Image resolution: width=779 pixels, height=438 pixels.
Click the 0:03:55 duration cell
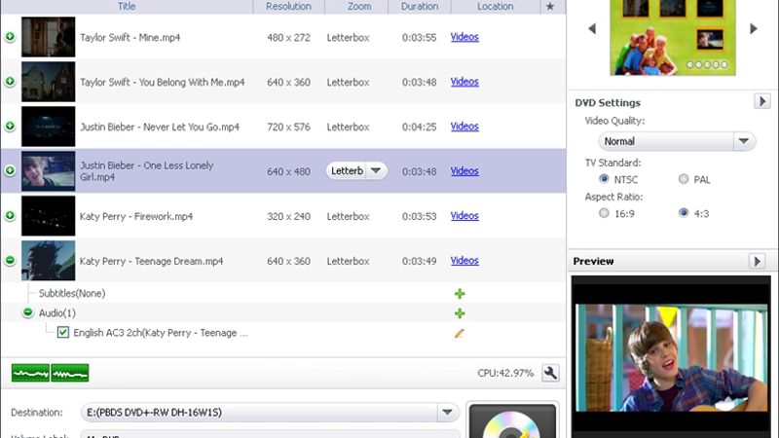pos(420,37)
